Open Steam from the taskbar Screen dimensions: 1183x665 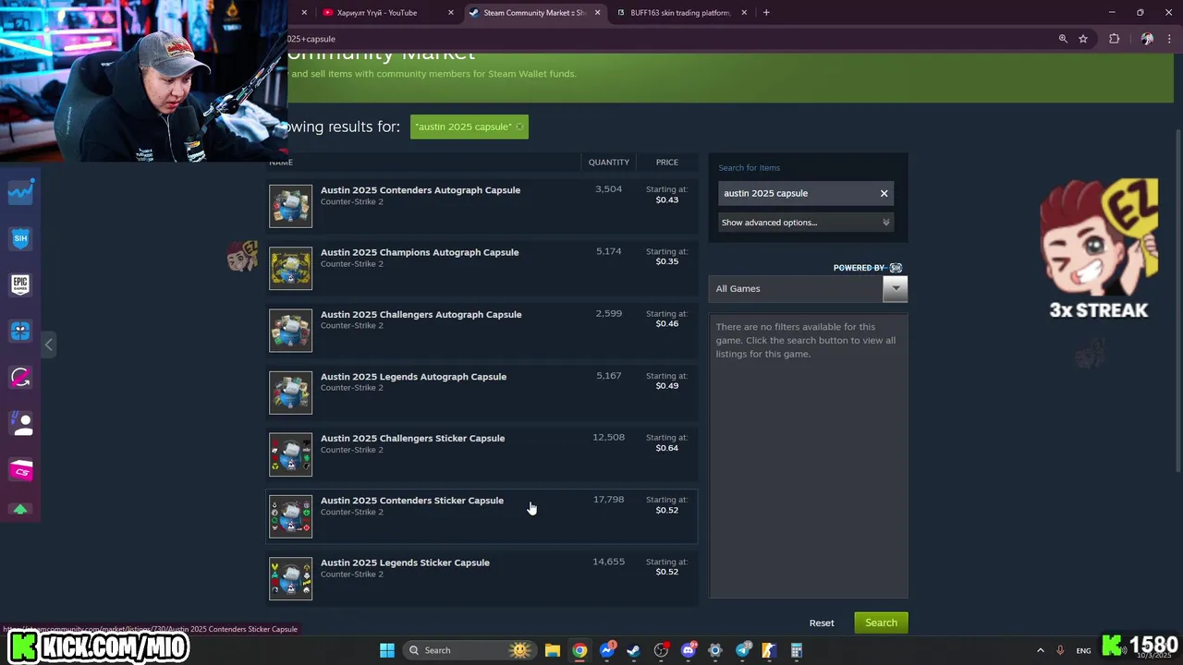click(x=633, y=650)
